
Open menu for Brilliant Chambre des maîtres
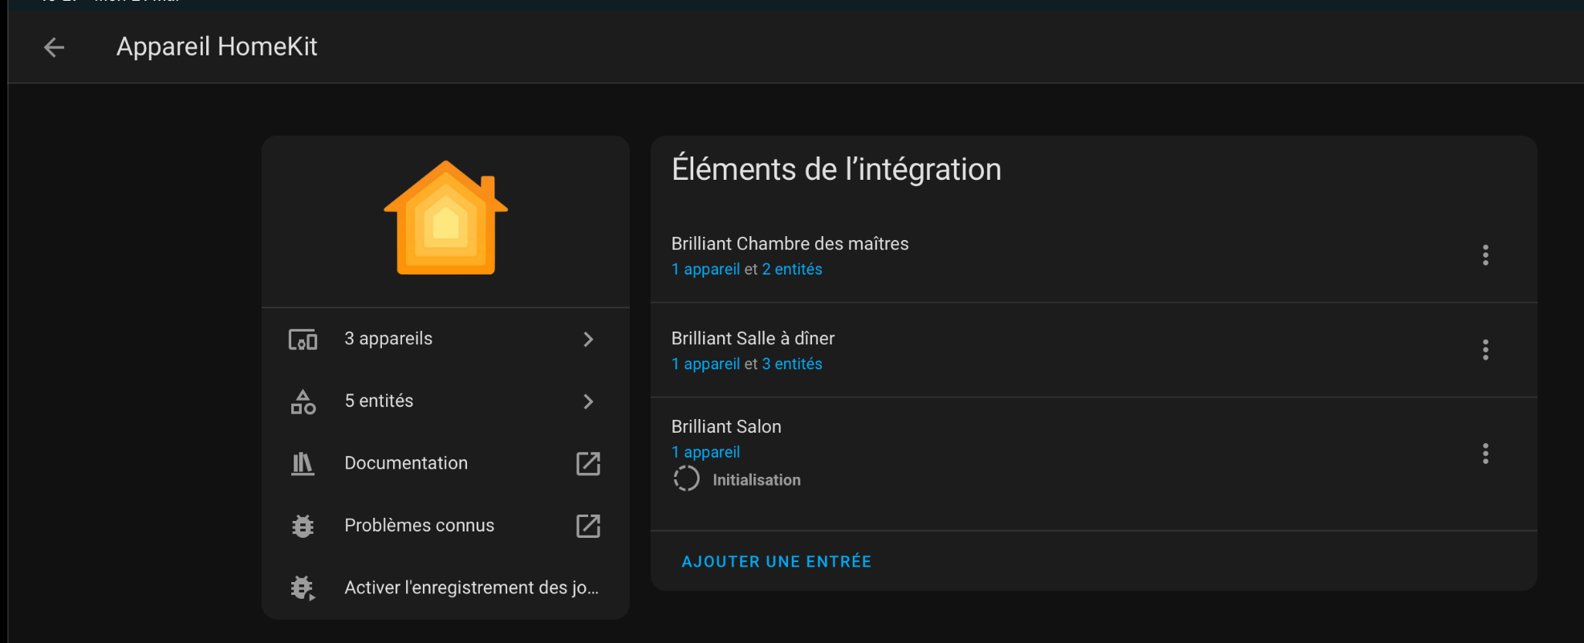coord(1485,255)
